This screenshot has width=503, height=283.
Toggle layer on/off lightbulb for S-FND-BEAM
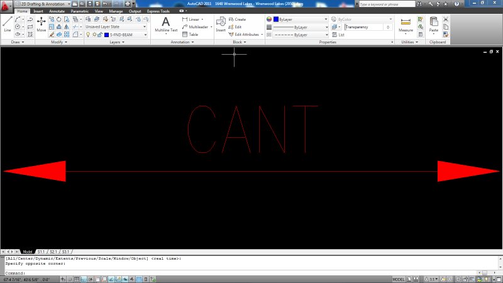pos(88,35)
